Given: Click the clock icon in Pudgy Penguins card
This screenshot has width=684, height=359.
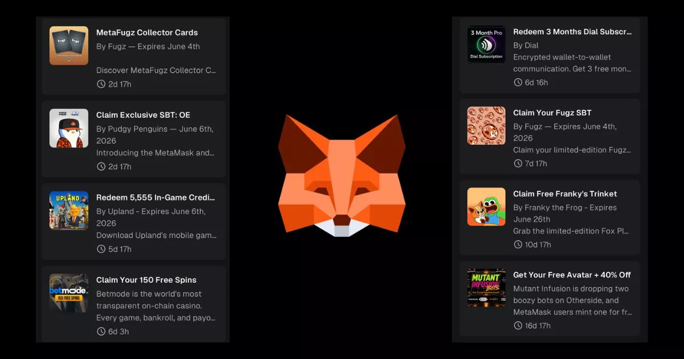Looking at the screenshot, I should click(x=101, y=167).
